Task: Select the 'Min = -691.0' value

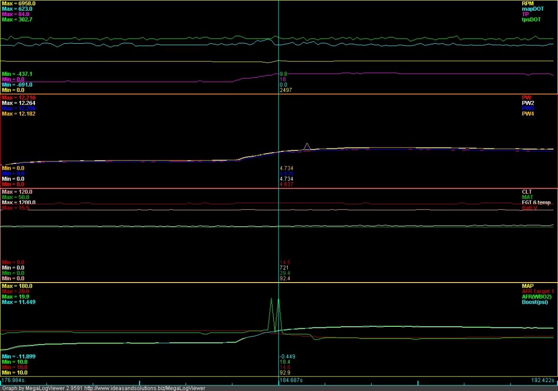Action: point(17,85)
